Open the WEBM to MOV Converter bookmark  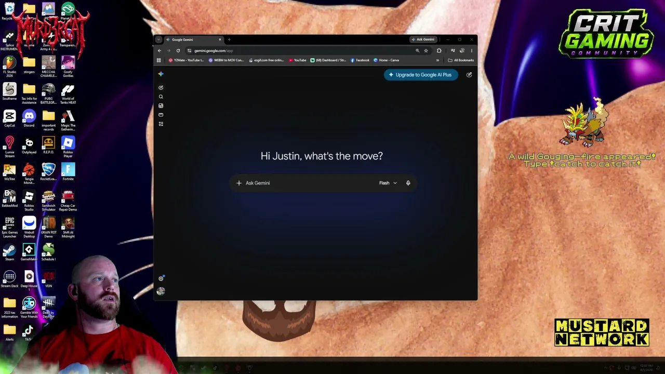226,60
